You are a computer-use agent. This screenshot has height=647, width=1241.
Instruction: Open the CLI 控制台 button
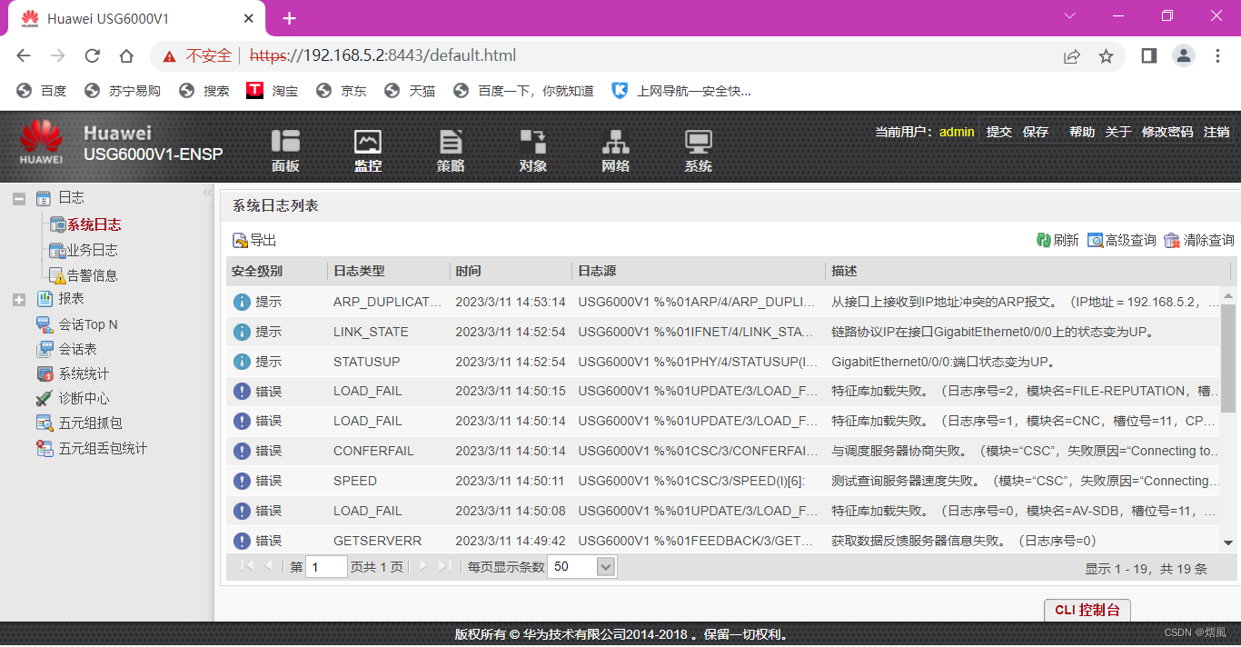point(1087,610)
